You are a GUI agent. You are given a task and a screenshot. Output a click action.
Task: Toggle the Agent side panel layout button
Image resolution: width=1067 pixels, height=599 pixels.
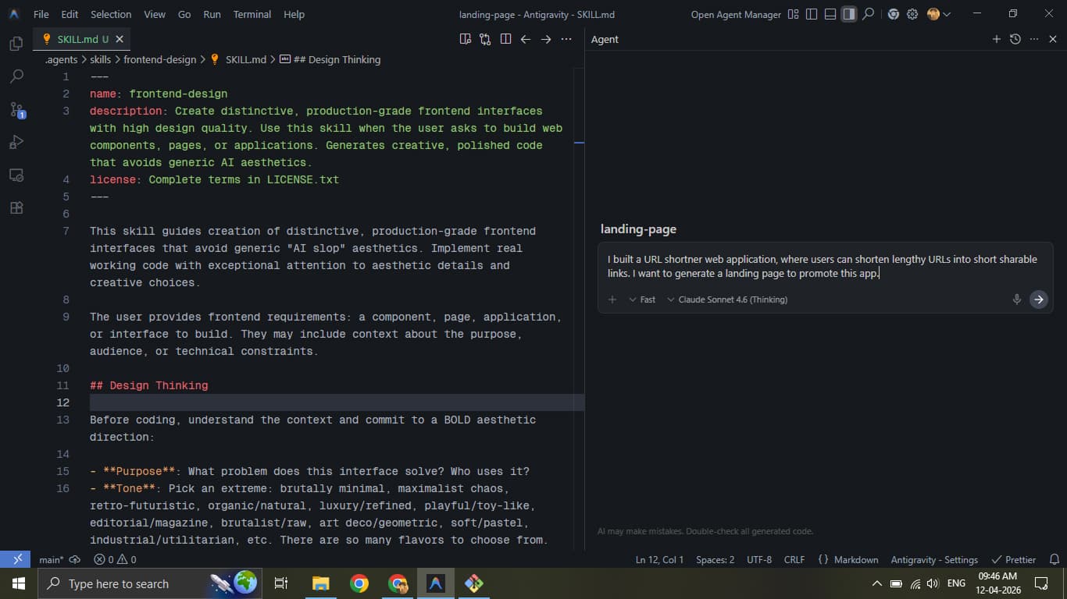click(x=848, y=14)
